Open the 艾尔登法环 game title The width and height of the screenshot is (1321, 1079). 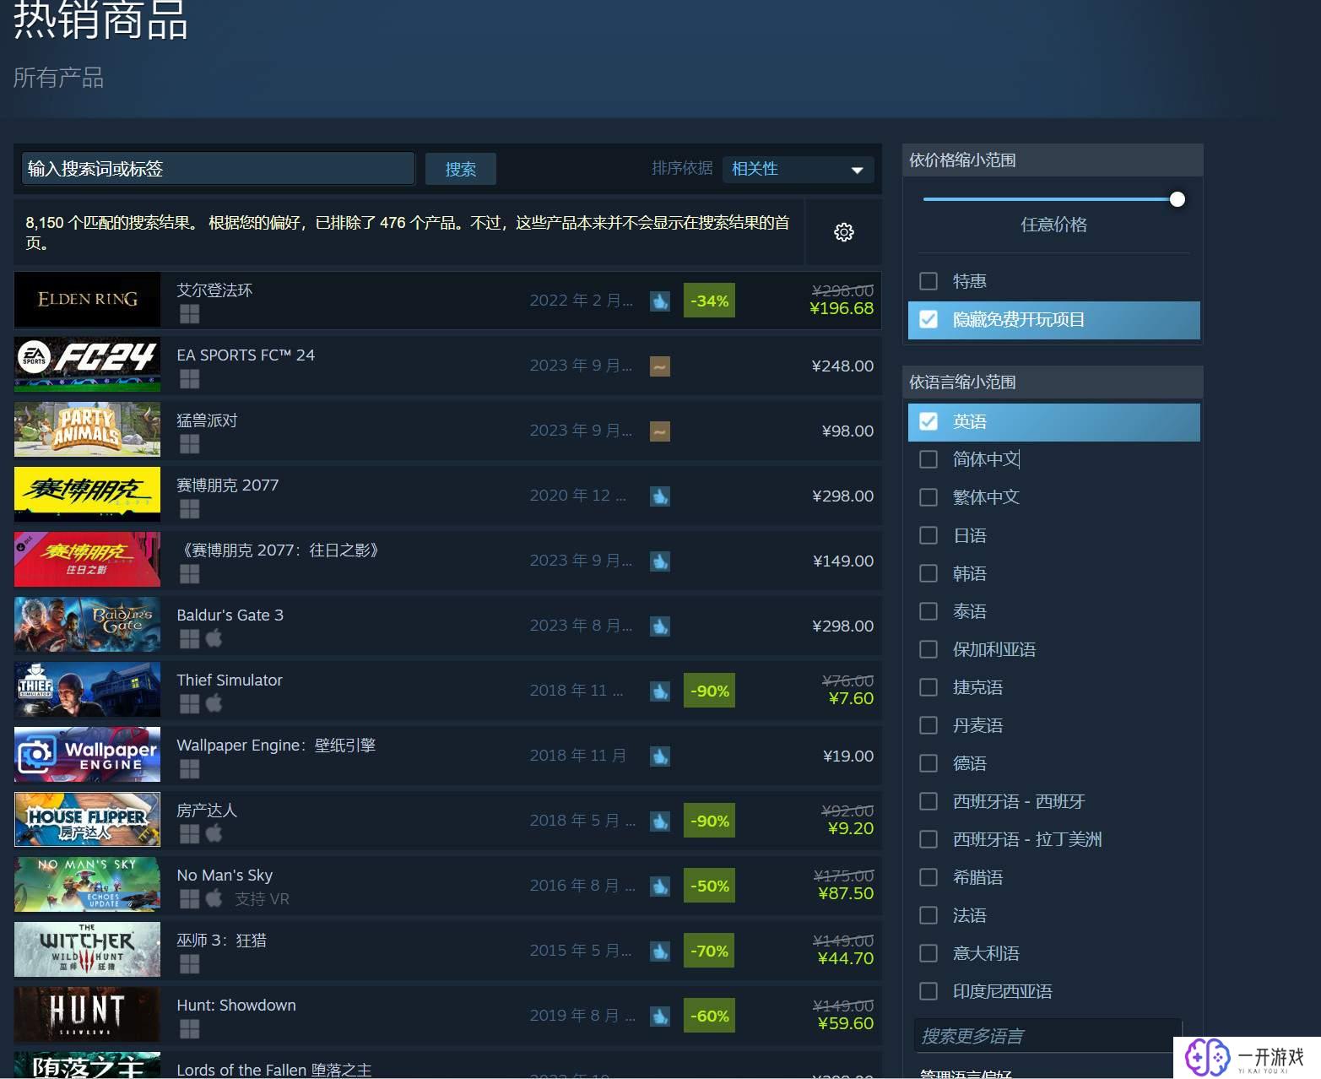click(214, 290)
